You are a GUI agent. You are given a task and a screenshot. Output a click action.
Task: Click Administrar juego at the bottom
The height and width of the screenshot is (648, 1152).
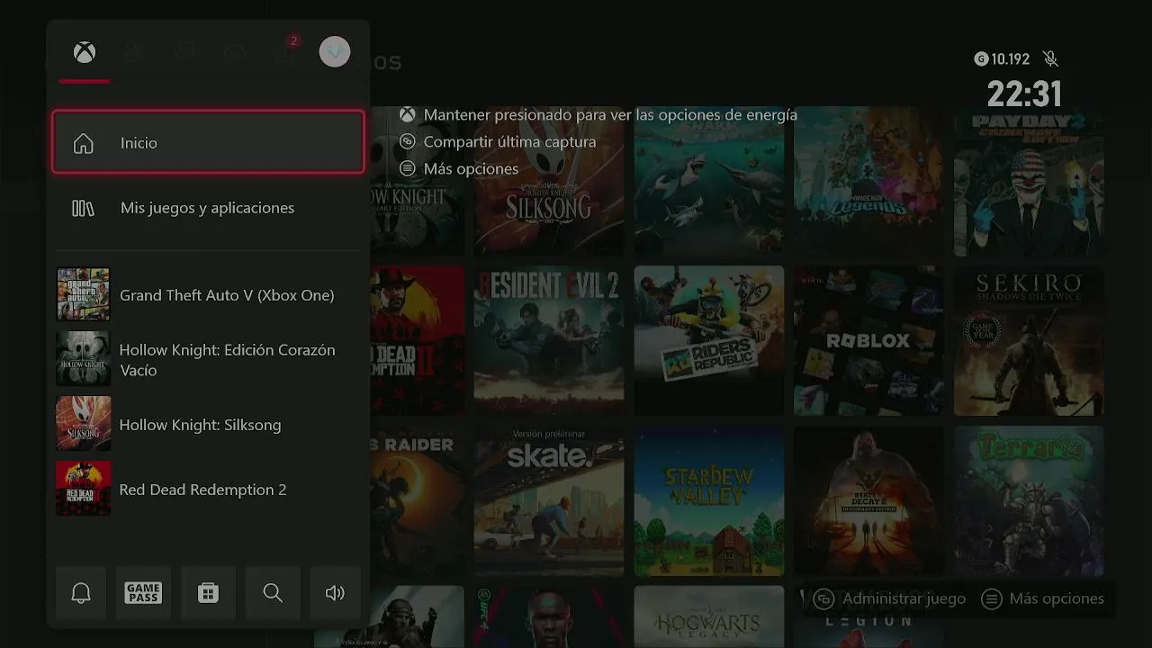click(890, 598)
